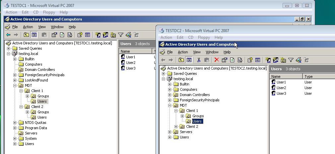Select root node labeled TESTDC2.testing.local

pyautogui.click(x=217, y=68)
